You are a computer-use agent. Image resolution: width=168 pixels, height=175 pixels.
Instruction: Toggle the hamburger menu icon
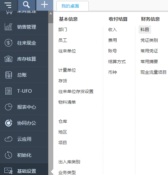pyautogui.click(x=8, y=5)
